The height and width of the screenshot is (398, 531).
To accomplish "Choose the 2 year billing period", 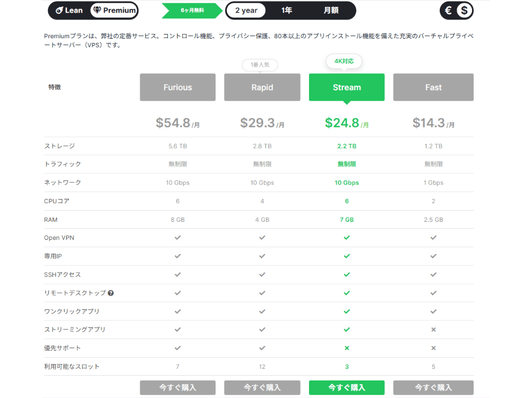I will 246,11.
